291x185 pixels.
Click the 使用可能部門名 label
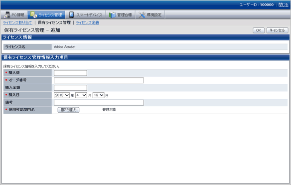[x=21, y=110]
